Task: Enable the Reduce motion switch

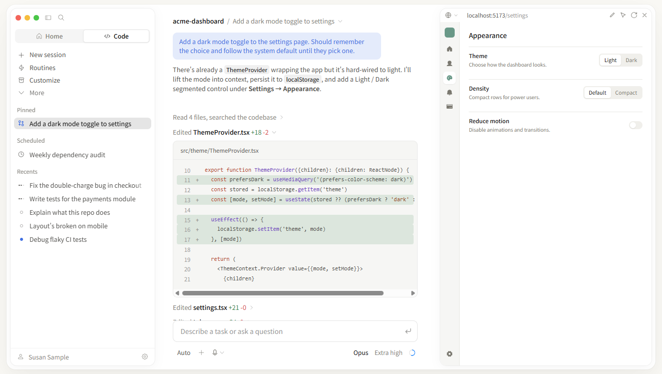Action: (635, 125)
